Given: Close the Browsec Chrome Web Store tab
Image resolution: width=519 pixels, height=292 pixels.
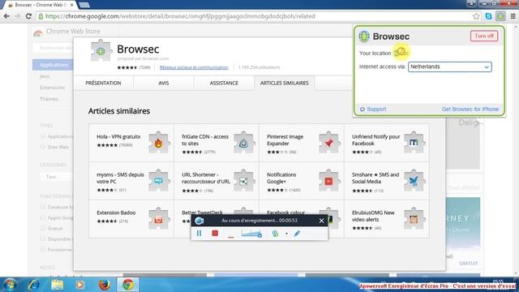Looking at the screenshot, I should (x=72, y=5).
